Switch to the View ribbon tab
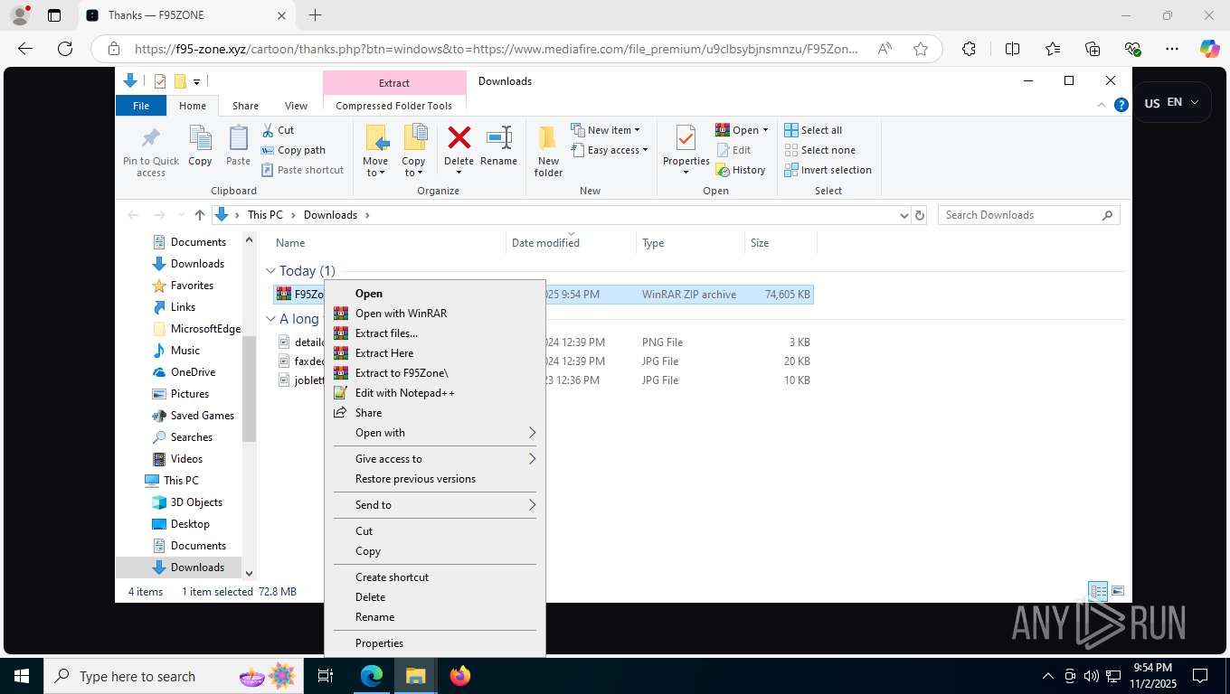1230x694 pixels. click(x=296, y=106)
